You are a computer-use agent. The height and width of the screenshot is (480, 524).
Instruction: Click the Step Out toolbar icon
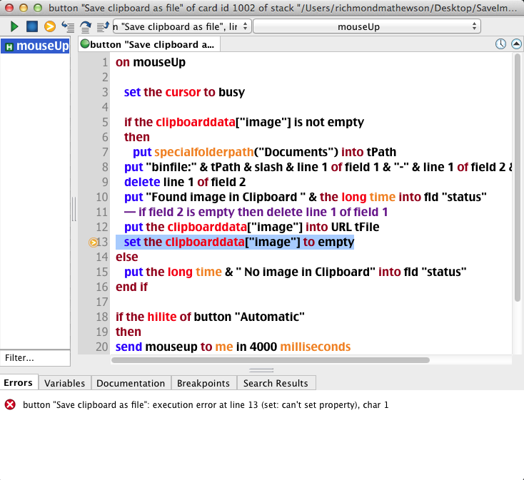pyautogui.click(x=102, y=26)
